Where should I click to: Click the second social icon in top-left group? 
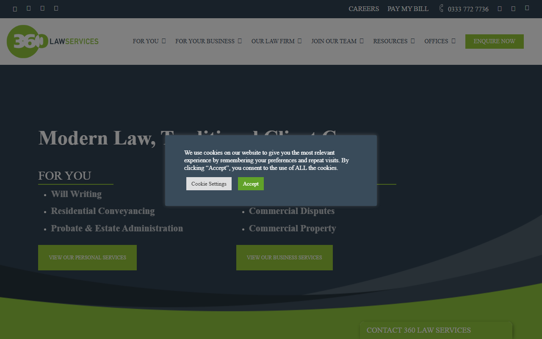[x=29, y=8]
